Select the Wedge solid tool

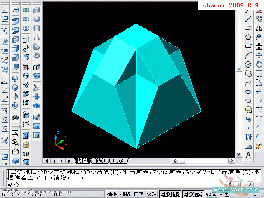(x=37, y=46)
